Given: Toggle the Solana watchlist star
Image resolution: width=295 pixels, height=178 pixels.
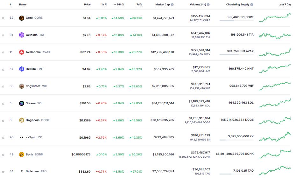Looking at the screenshot, I should click(3, 103).
